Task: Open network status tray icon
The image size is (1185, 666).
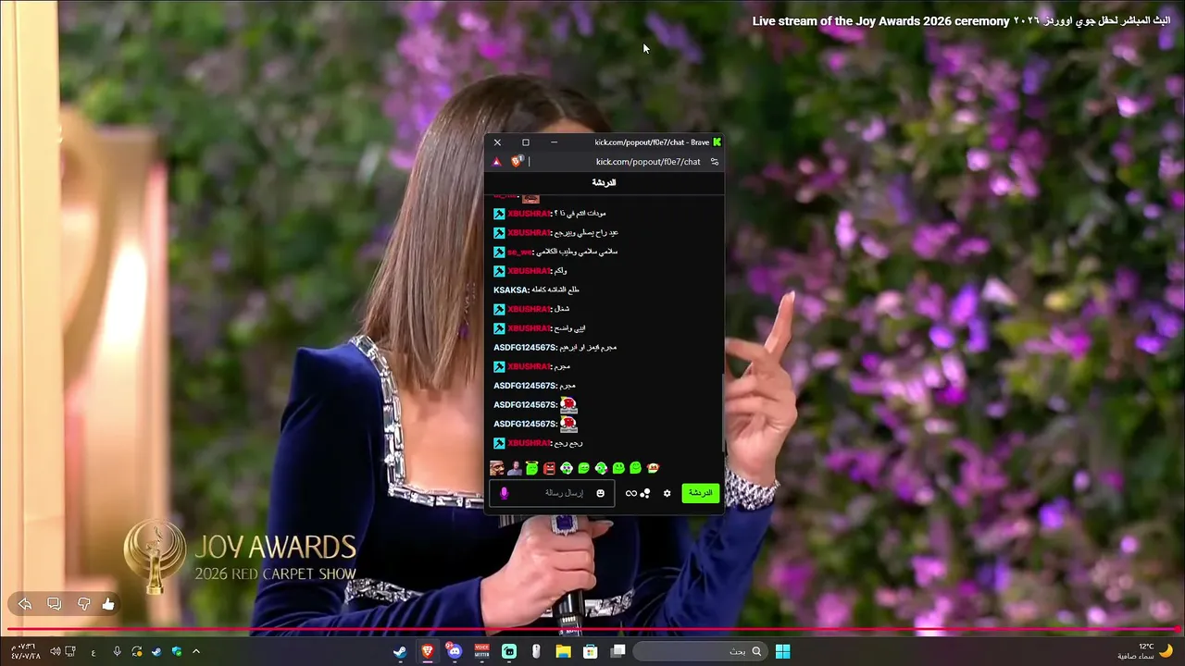Action: [70, 651]
